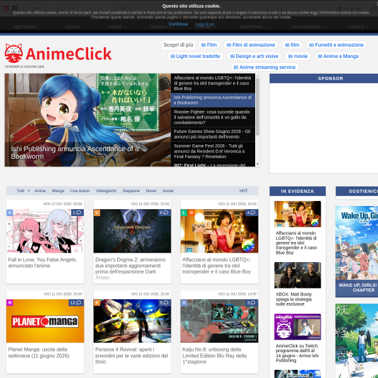Expand the CERCA dropdown menu

[358, 26]
